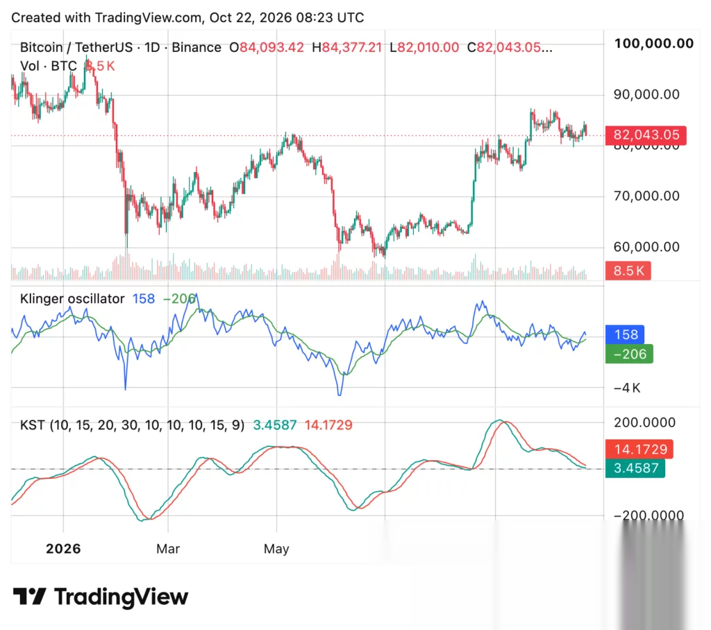Click the high value H84,377.21
Screen dimensions: 711x630
(346, 47)
